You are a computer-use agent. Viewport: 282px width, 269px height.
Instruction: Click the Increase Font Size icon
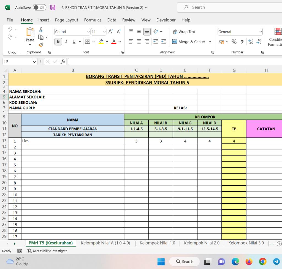110,32
